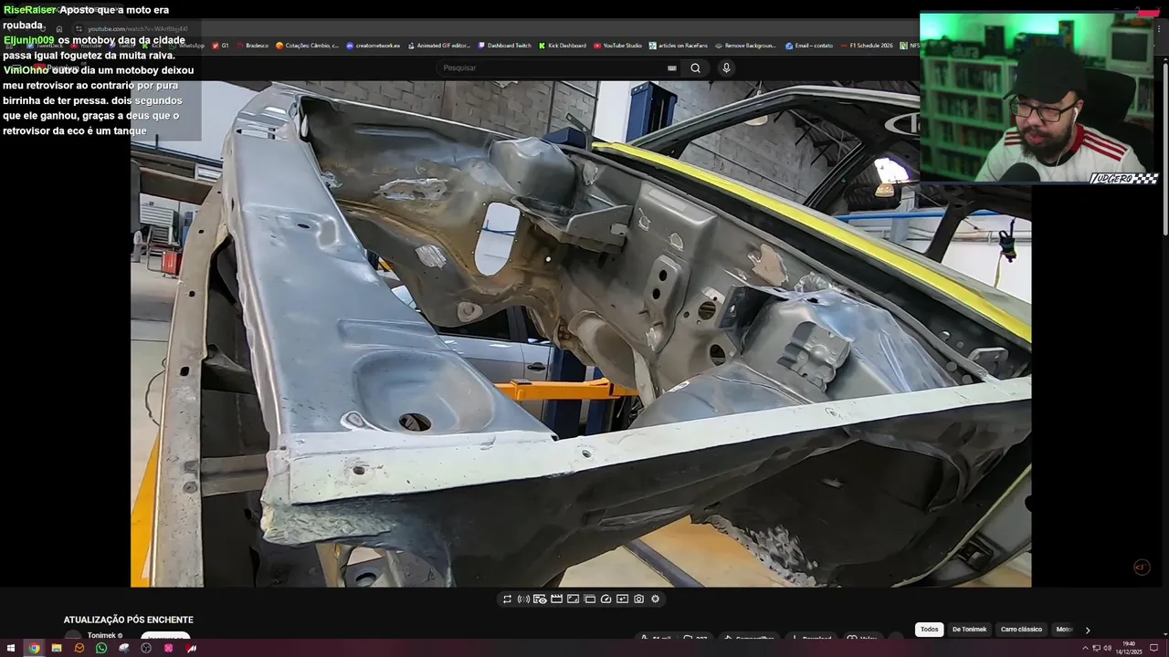This screenshot has height=657, width=1169.
Task: Open the on-screen keyboard icon in search
Action: 672,68
